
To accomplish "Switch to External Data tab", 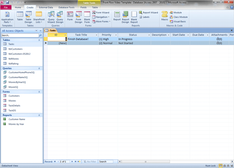I will [x=46, y=7].
